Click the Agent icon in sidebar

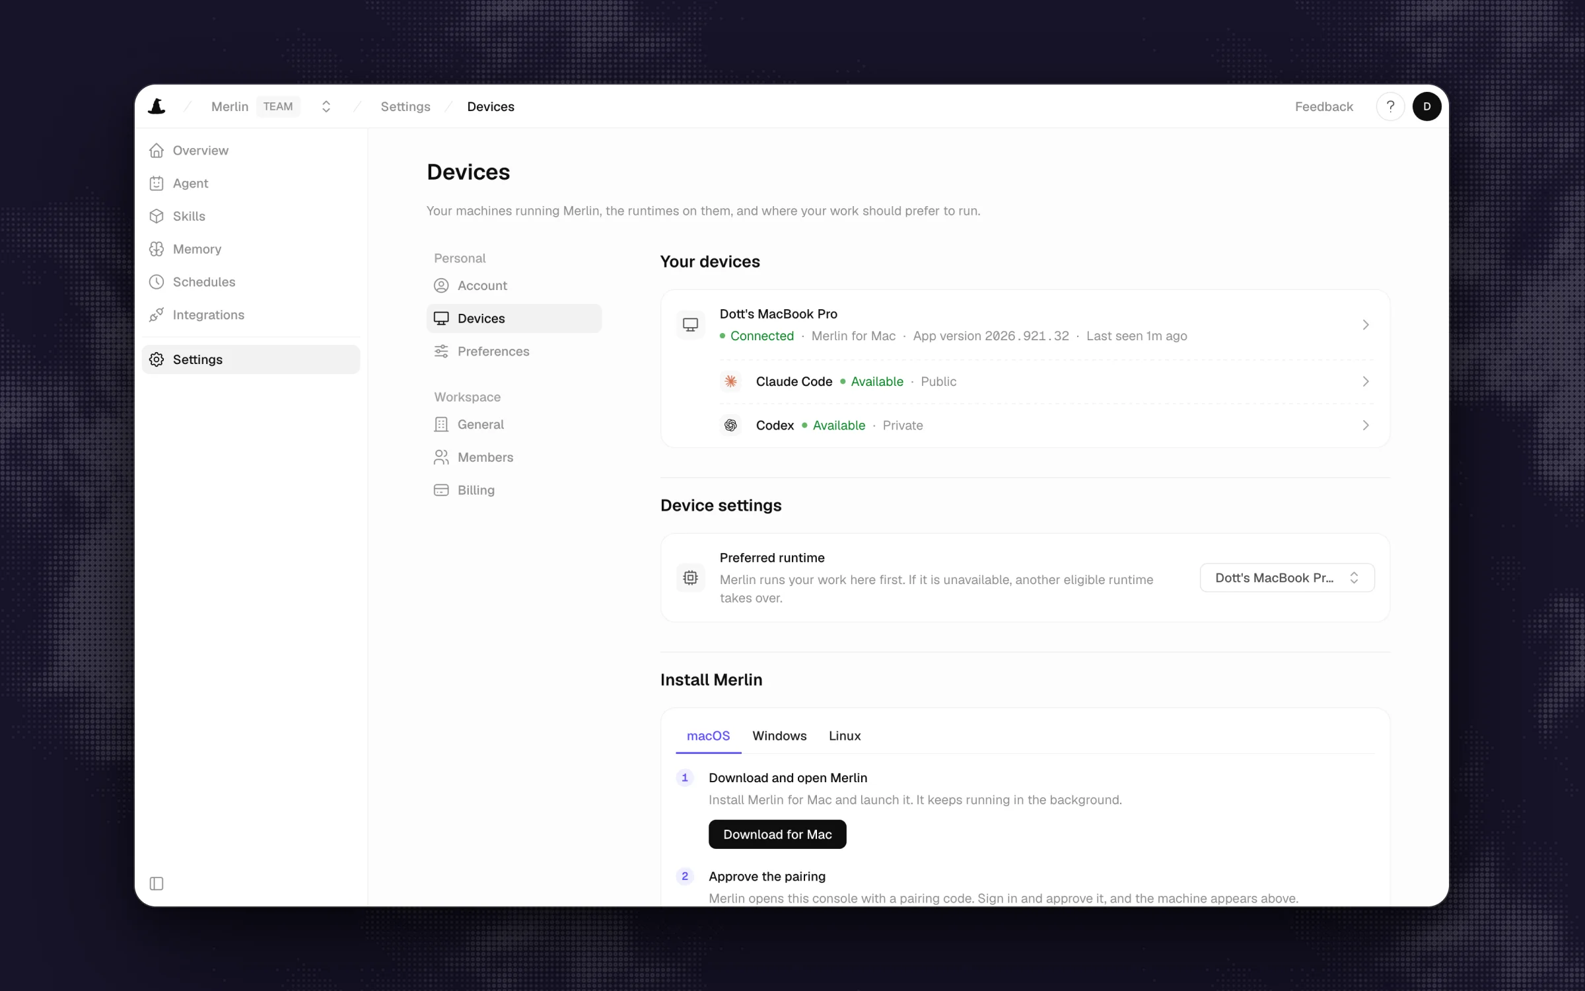(157, 184)
